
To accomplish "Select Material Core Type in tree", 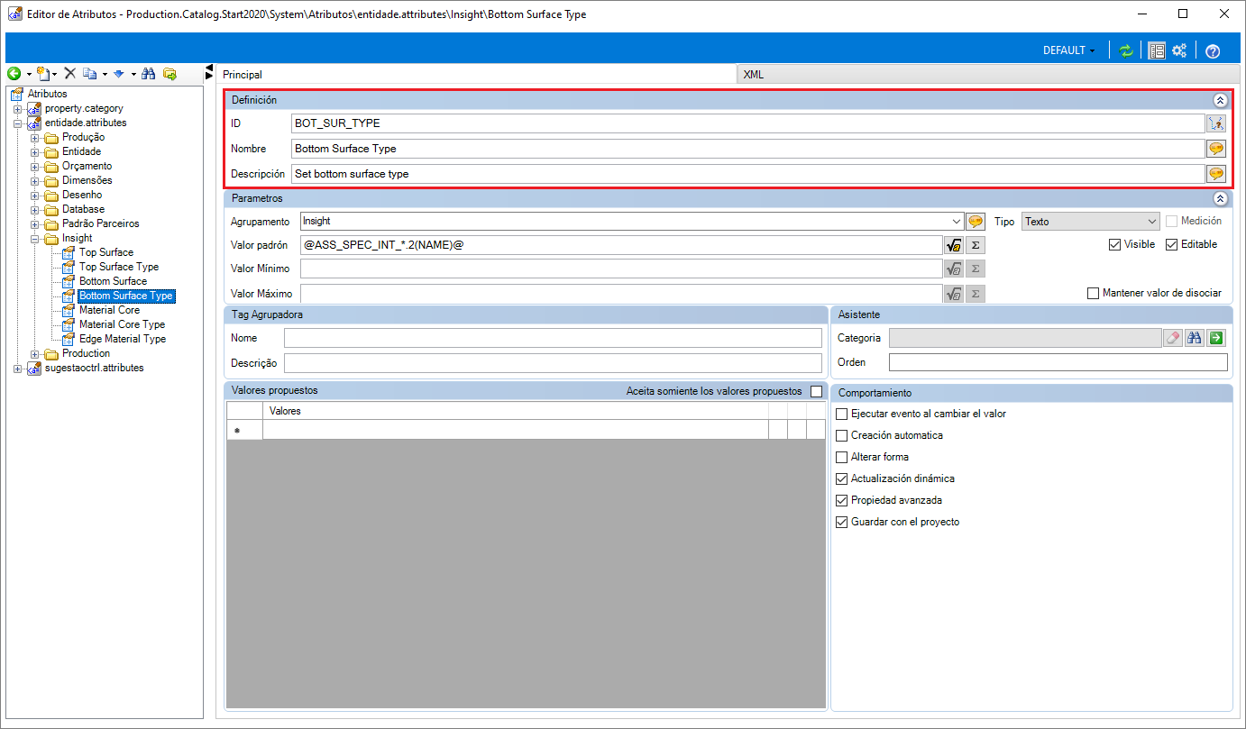I will pyautogui.click(x=122, y=324).
